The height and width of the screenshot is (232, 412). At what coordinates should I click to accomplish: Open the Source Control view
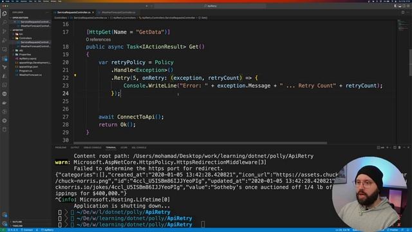click(5, 32)
